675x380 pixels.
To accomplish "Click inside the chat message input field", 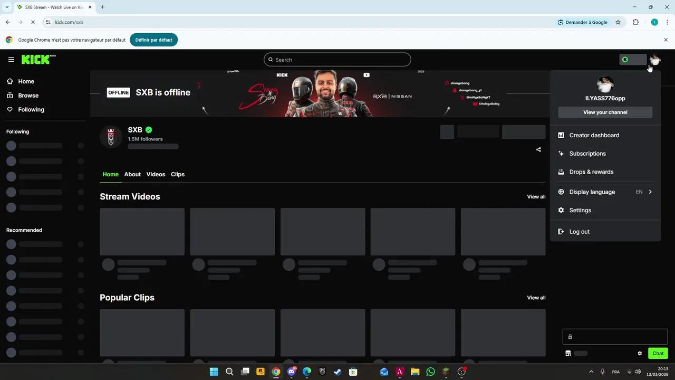I will [615, 336].
